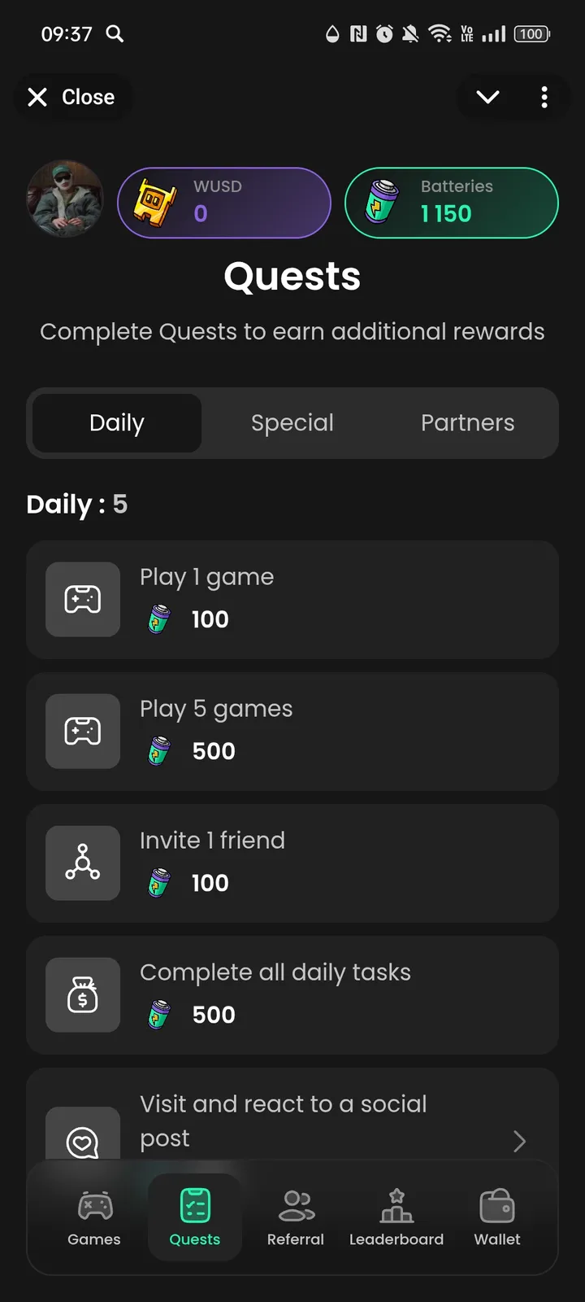This screenshot has height=1302, width=585.
Task: Open the three-dot more options menu
Action: tap(544, 98)
